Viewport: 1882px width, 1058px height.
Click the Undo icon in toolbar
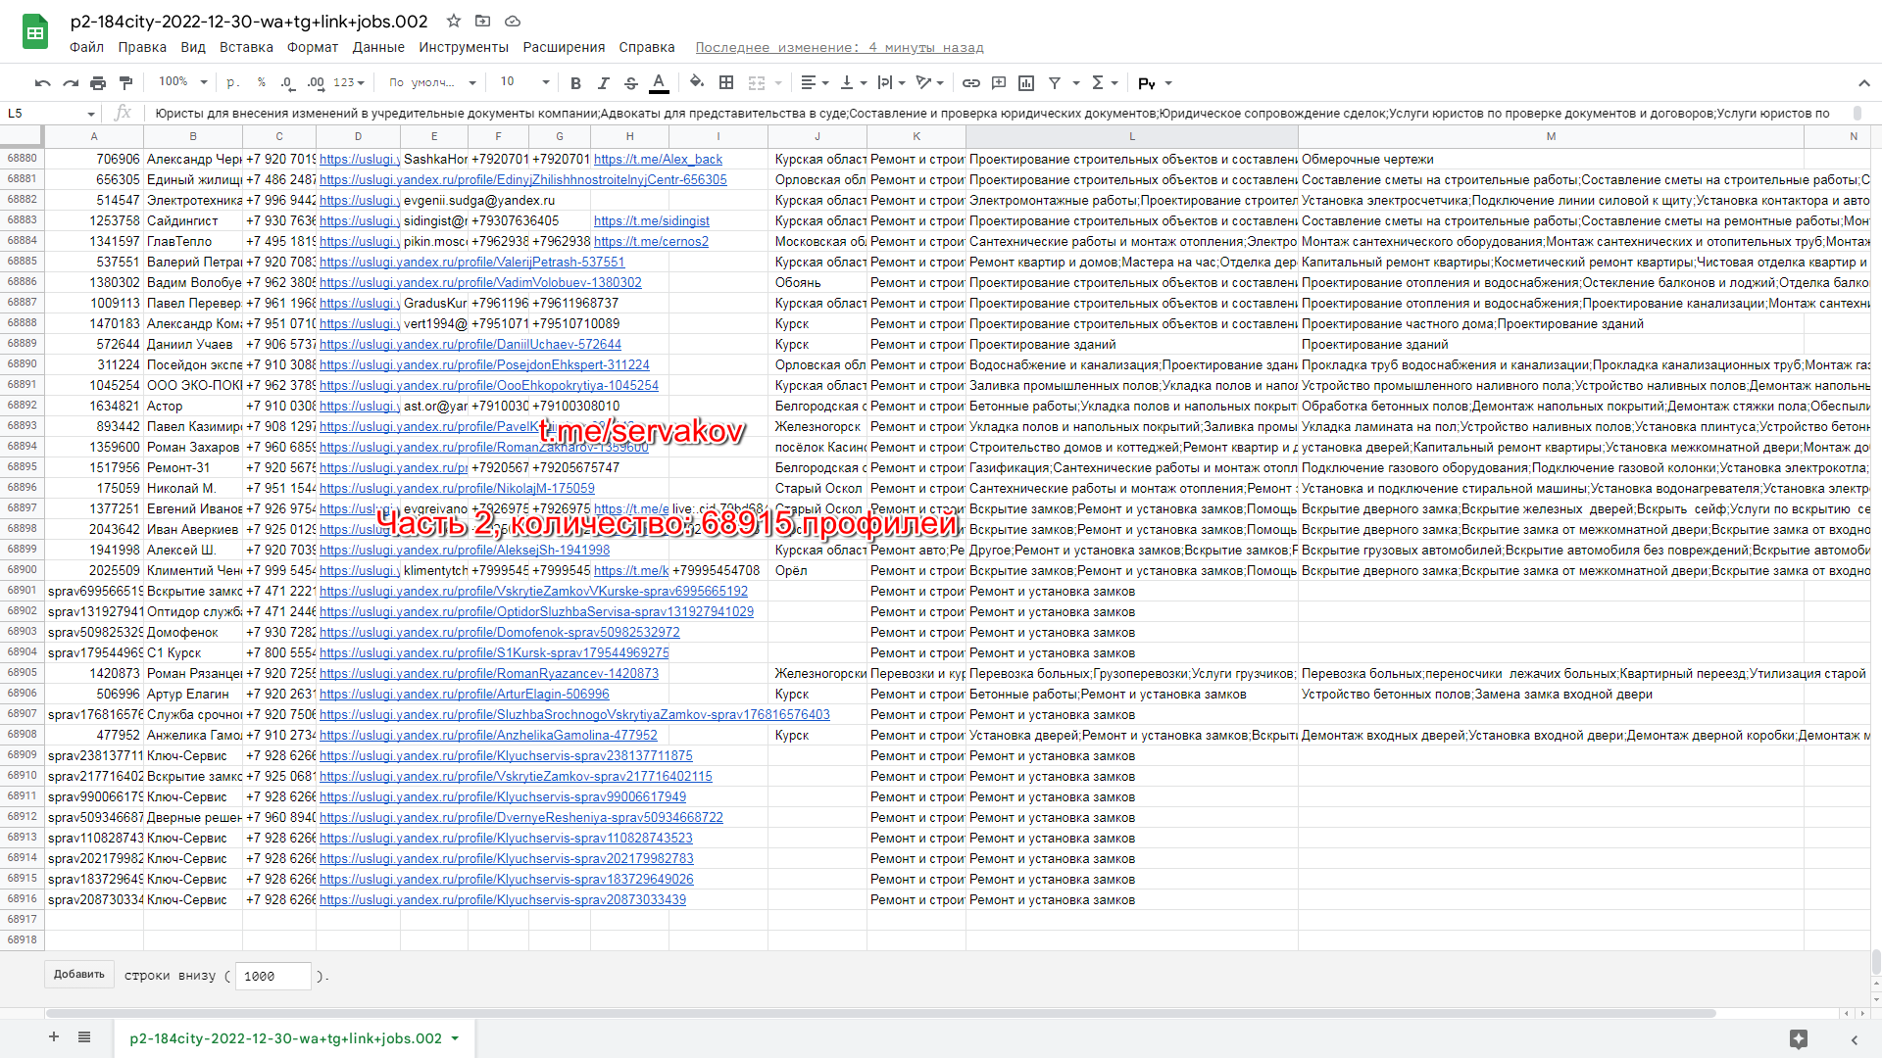(x=42, y=83)
